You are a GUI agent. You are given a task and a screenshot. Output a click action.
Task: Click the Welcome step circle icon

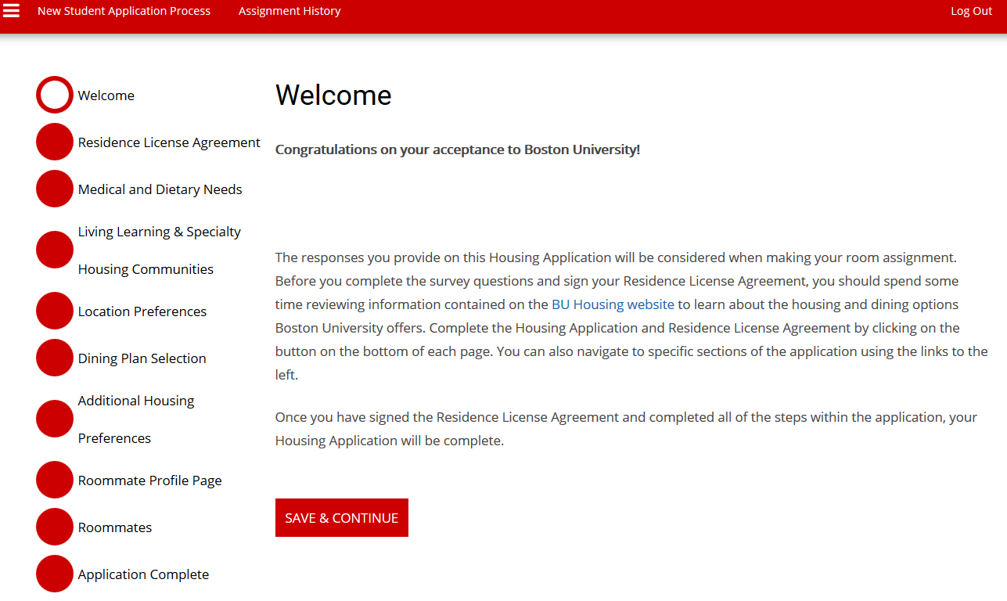[x=55, y=95]
